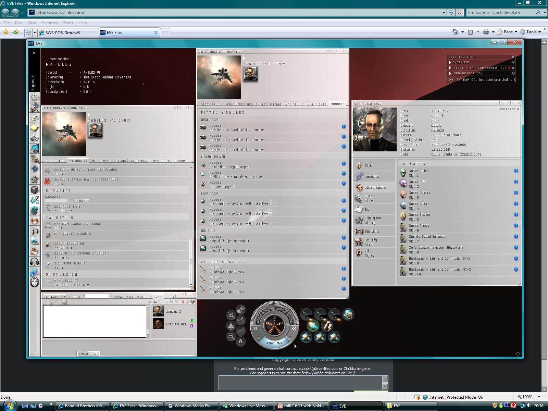The height and width of the screenshot is (411, 548).
Task: Open Standings in the Character Sheet
Action: tap(374, 231)
